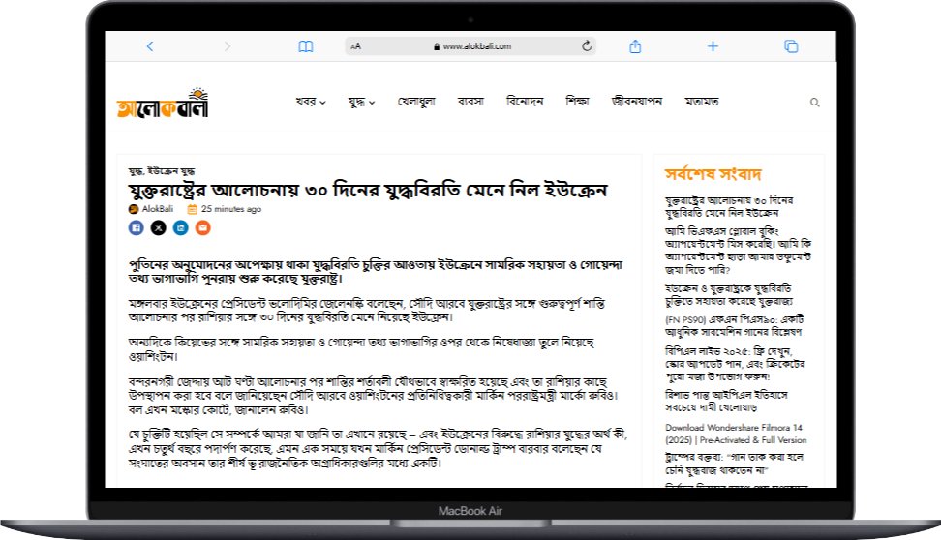Reload the page with refresh icon

[587, 45]
